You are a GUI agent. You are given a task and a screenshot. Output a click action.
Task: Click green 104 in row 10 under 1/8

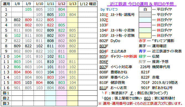pos(17,56)
